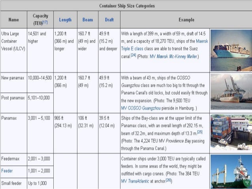
Task: Click the '5,101–10,000' capacity cell
Action: (40, 103)
